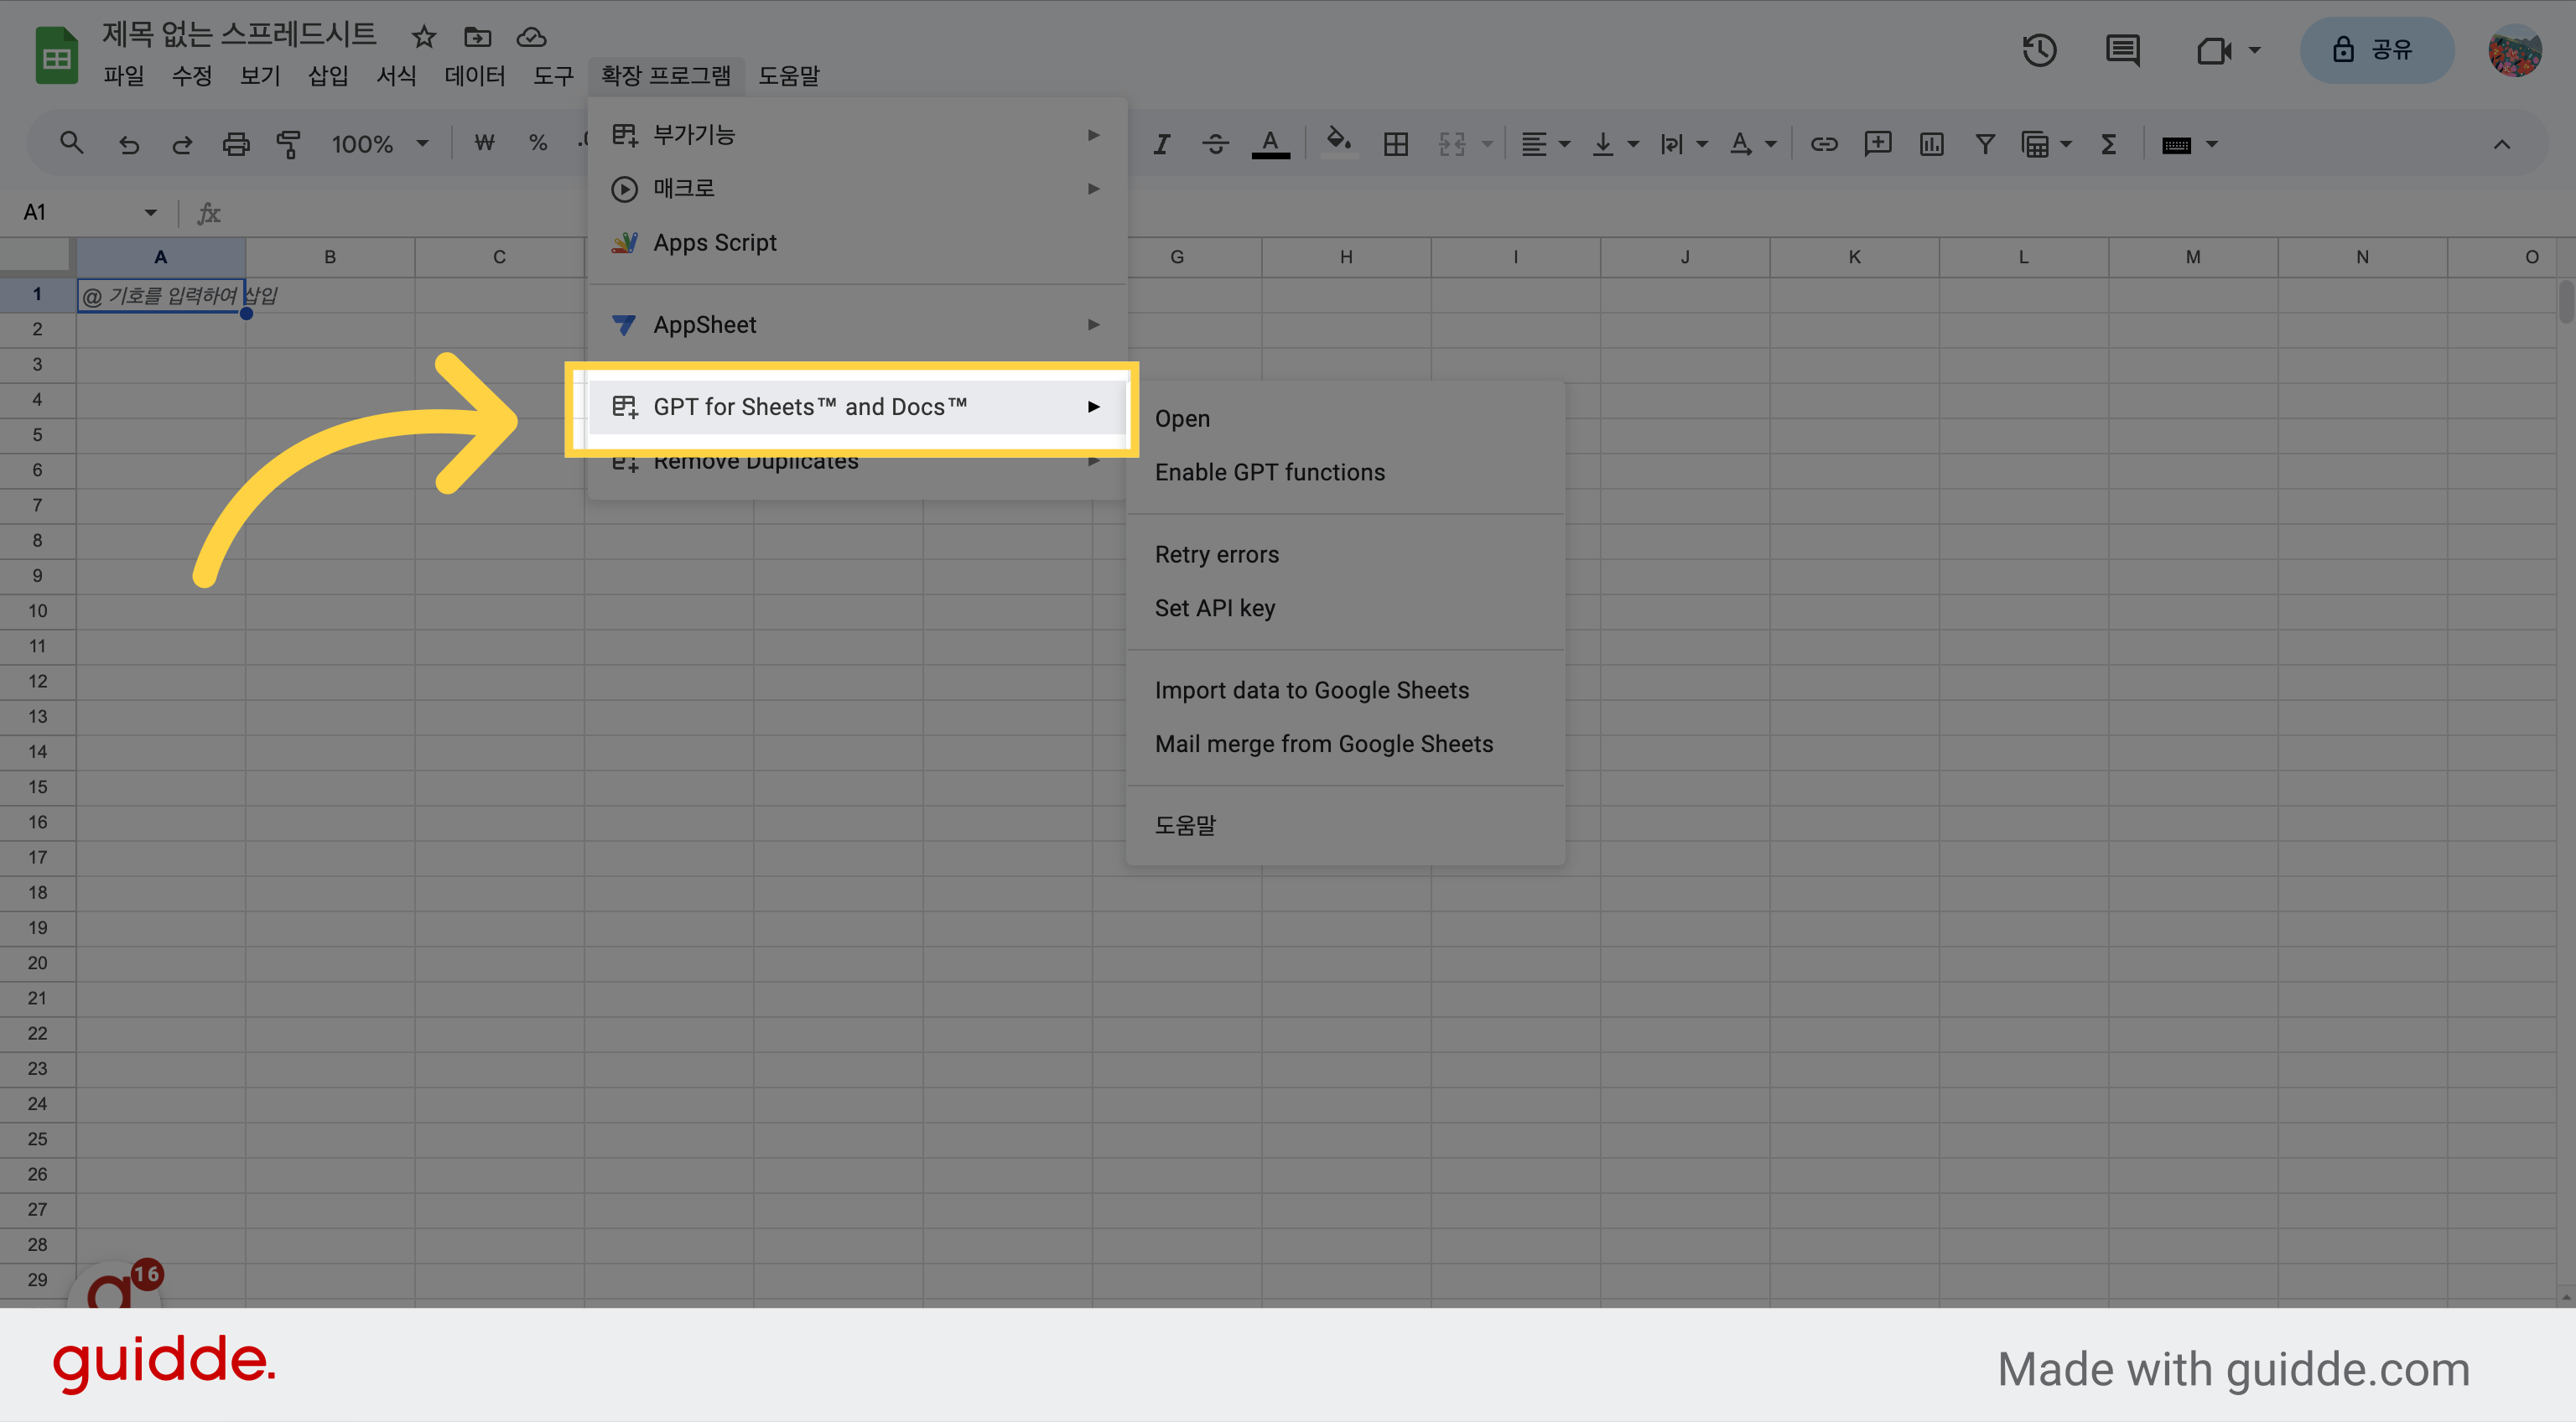2576x1422 pixels.
Task: Click the search menus magnifier icon
Action: pos(71,144)
